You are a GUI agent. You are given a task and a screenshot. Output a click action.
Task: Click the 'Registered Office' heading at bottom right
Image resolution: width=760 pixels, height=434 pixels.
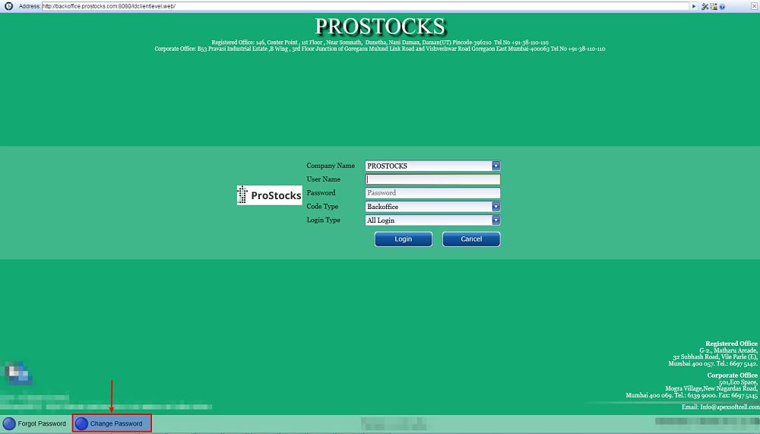tap(731, 344)
